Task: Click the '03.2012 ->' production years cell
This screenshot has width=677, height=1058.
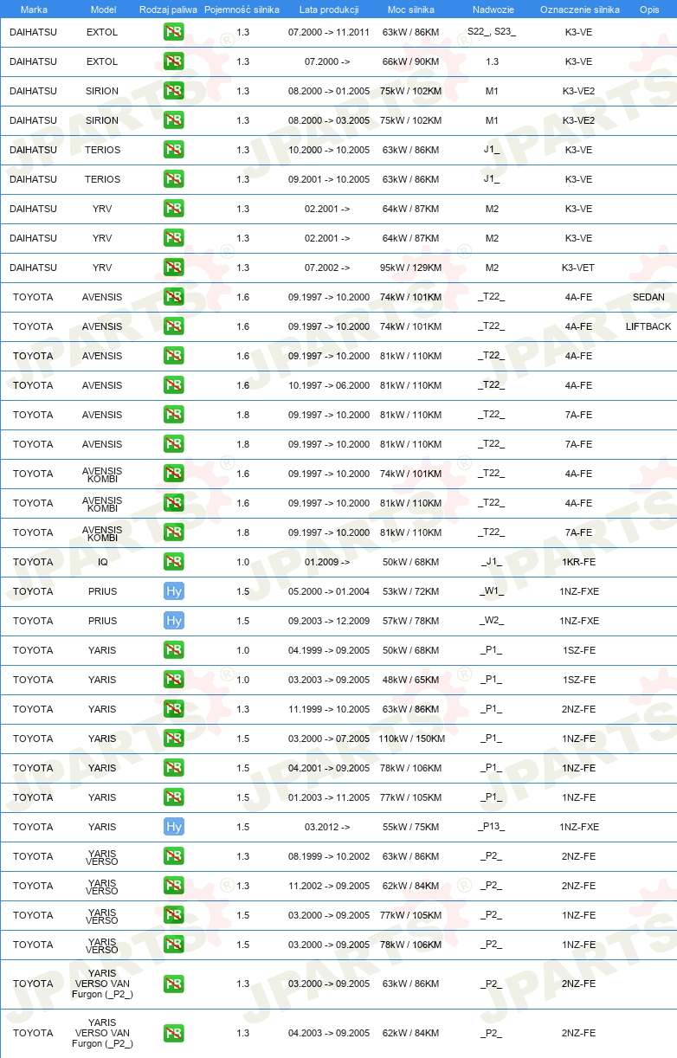Action: pyautogui.click(x=327, y=827)
